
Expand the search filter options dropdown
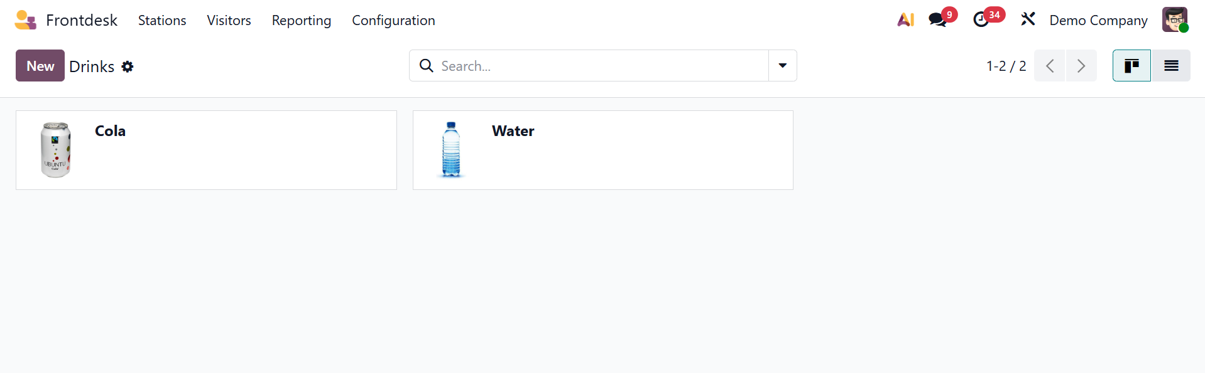783,66
